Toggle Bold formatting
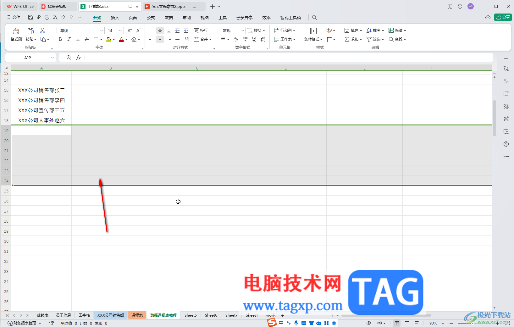This screenshot has width=514, height=327. [x=60, y=39]
